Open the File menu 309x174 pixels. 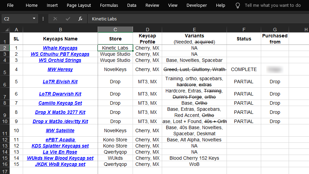(x=10, y=5)
